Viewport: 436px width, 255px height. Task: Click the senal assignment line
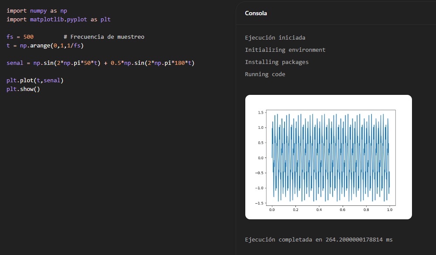tap(100, 63)
